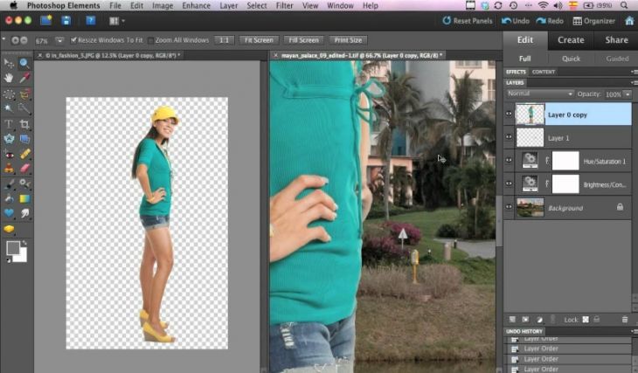Activate the Crop tool

pyautogui.click(x=25, y=124)
